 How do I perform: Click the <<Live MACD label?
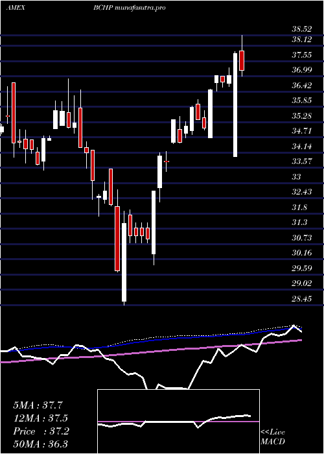pos(273,436)
